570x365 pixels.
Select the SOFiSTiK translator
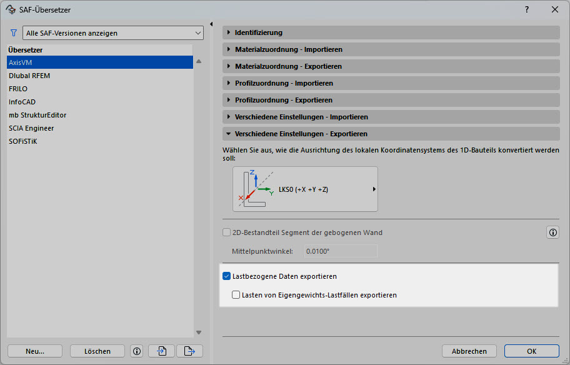99,141
